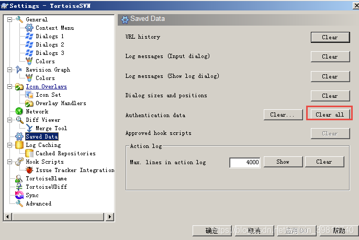Screen dimensions: 359x240
Task: Click the Context Menu gear icon
Action: (x=29, y=28)
